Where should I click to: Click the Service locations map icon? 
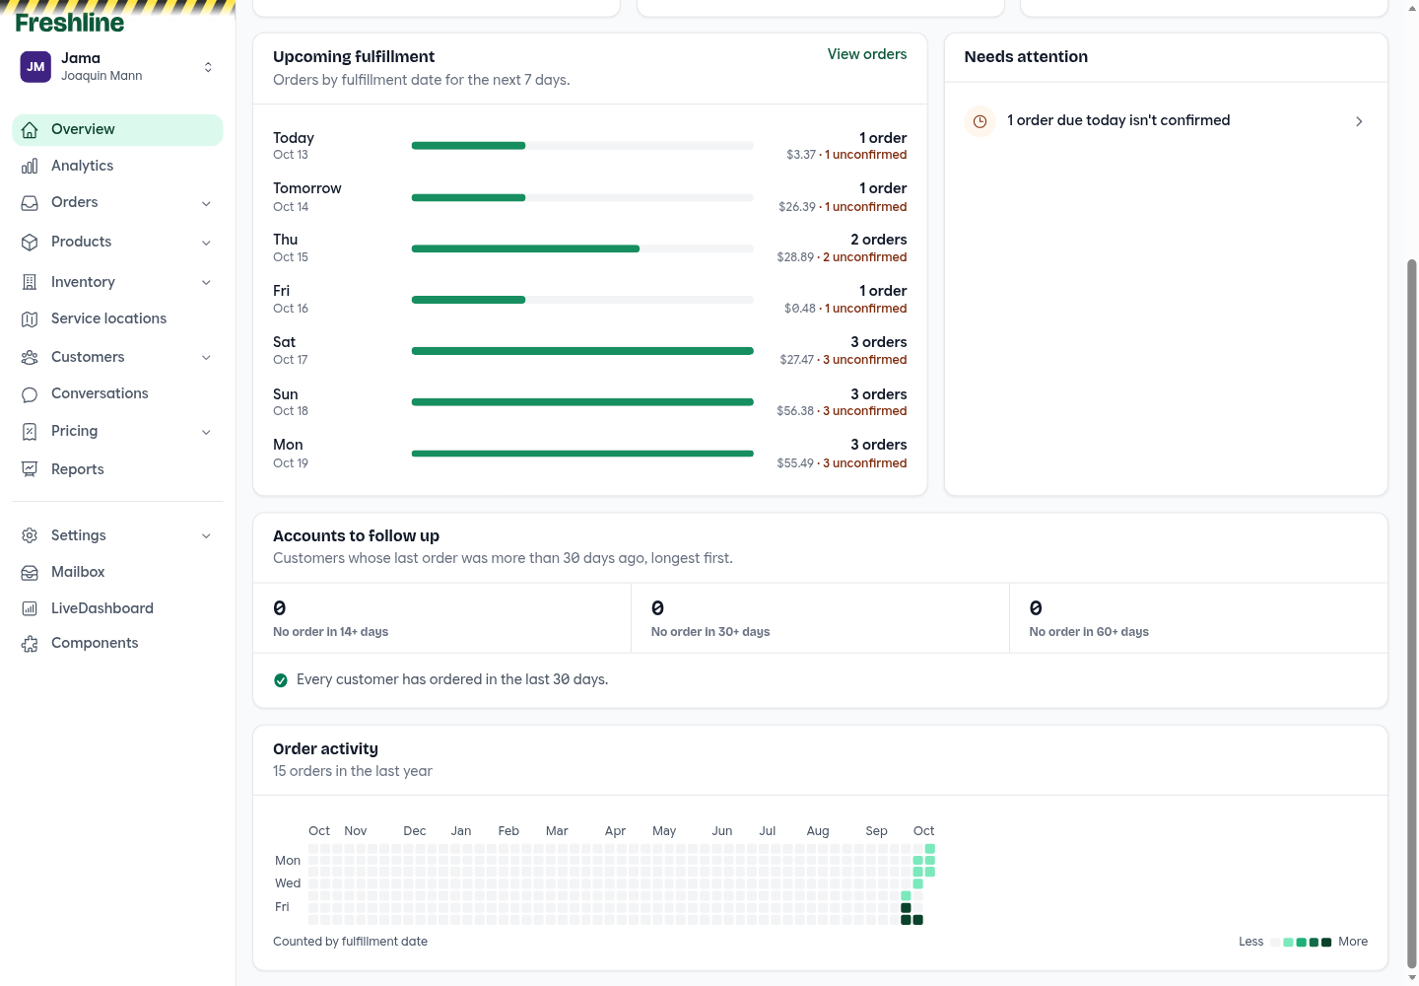coord(30,318)
